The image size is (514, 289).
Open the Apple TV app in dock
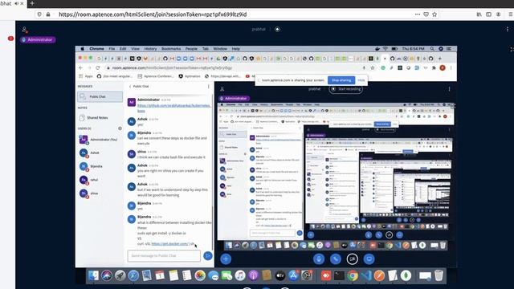click(280, 275)
